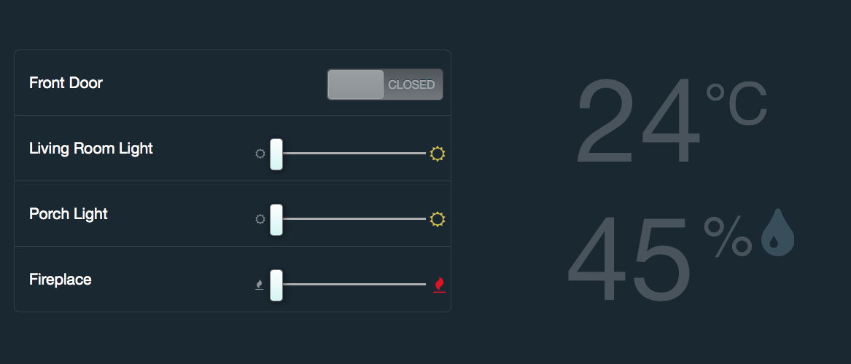Click the dim sun icon for Porch Light
This screenshot has width=851, height=364.
[260, 219]
